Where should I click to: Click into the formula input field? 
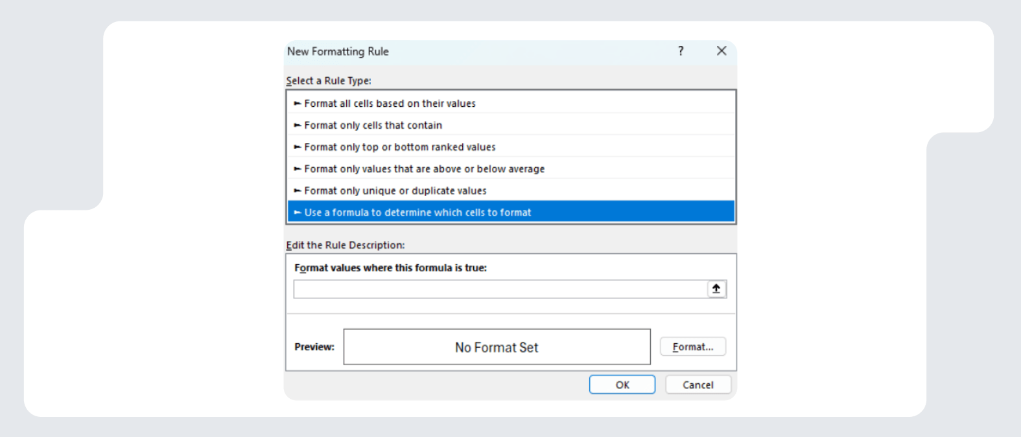point(499,289)
